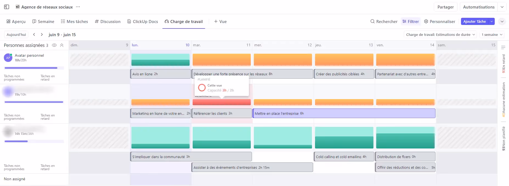Toggle the Filtrer filter button
The height and width of the screenshot is (186, 509).
(x=410, y=21)
